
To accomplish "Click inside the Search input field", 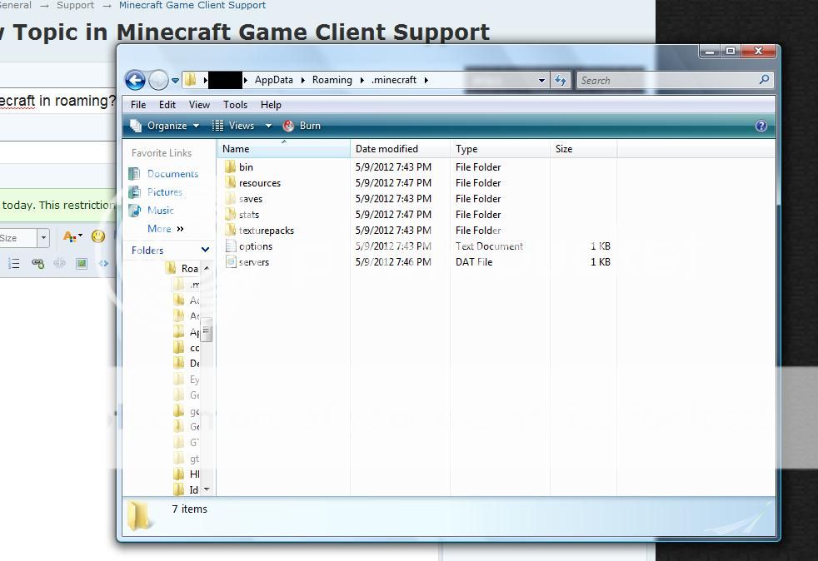I will point(666,81).
